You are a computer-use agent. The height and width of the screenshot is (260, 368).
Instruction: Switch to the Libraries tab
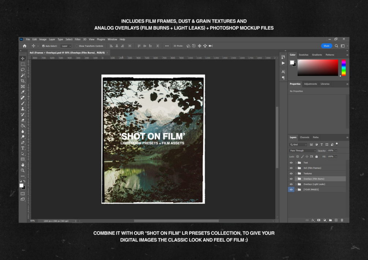[325, 84]
